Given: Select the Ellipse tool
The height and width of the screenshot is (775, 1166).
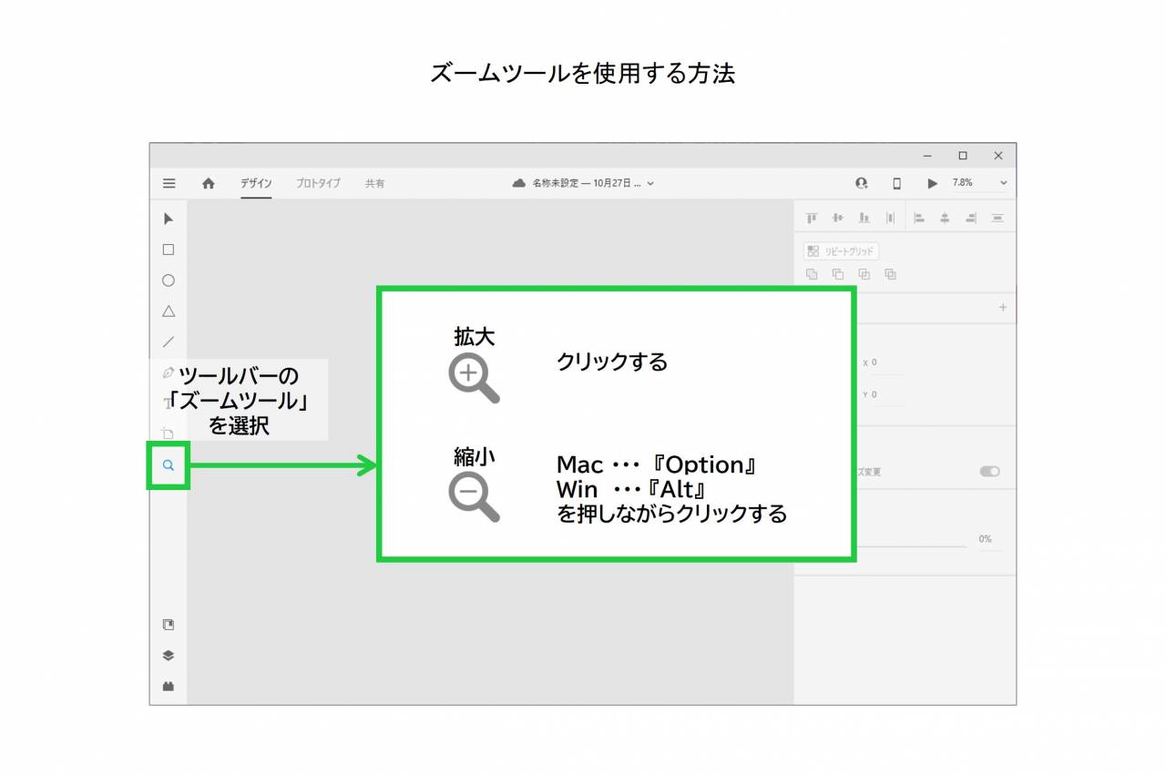Looking at the screenshot, I should (169, 280).
